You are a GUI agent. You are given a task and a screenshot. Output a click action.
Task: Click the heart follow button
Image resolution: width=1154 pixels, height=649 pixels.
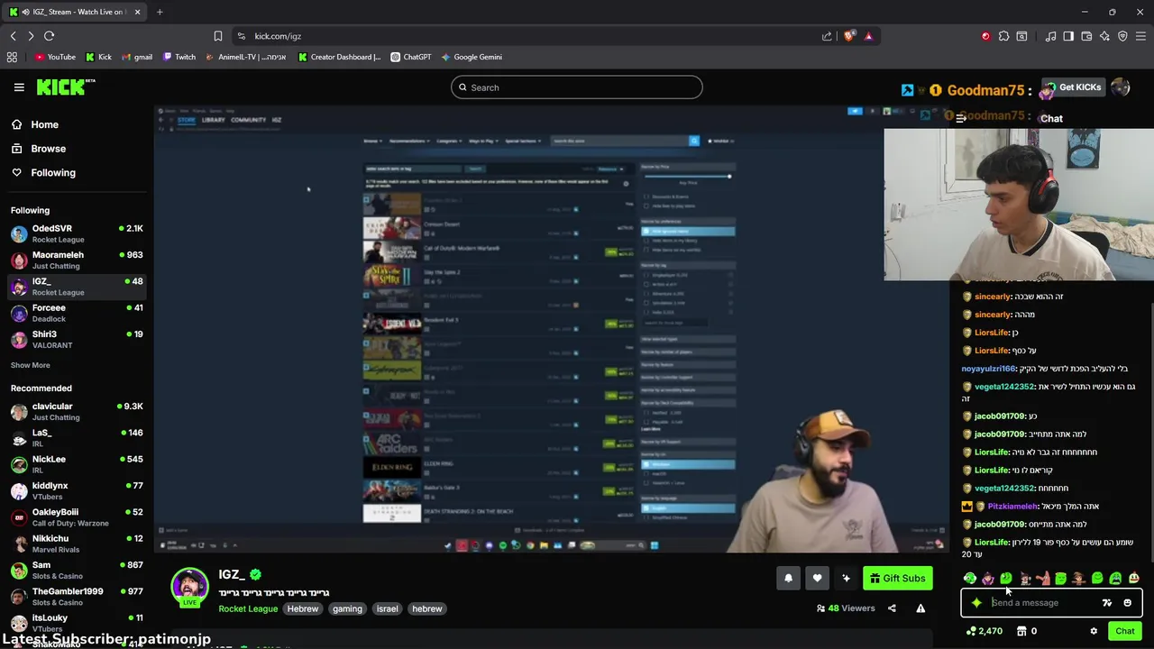[x=817, y=579]
